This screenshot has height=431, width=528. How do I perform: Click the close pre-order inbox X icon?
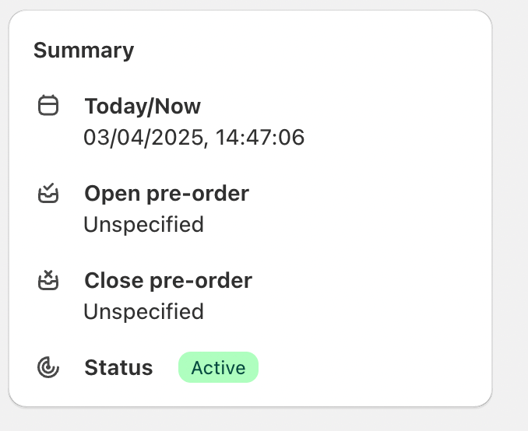coord(48,280)
